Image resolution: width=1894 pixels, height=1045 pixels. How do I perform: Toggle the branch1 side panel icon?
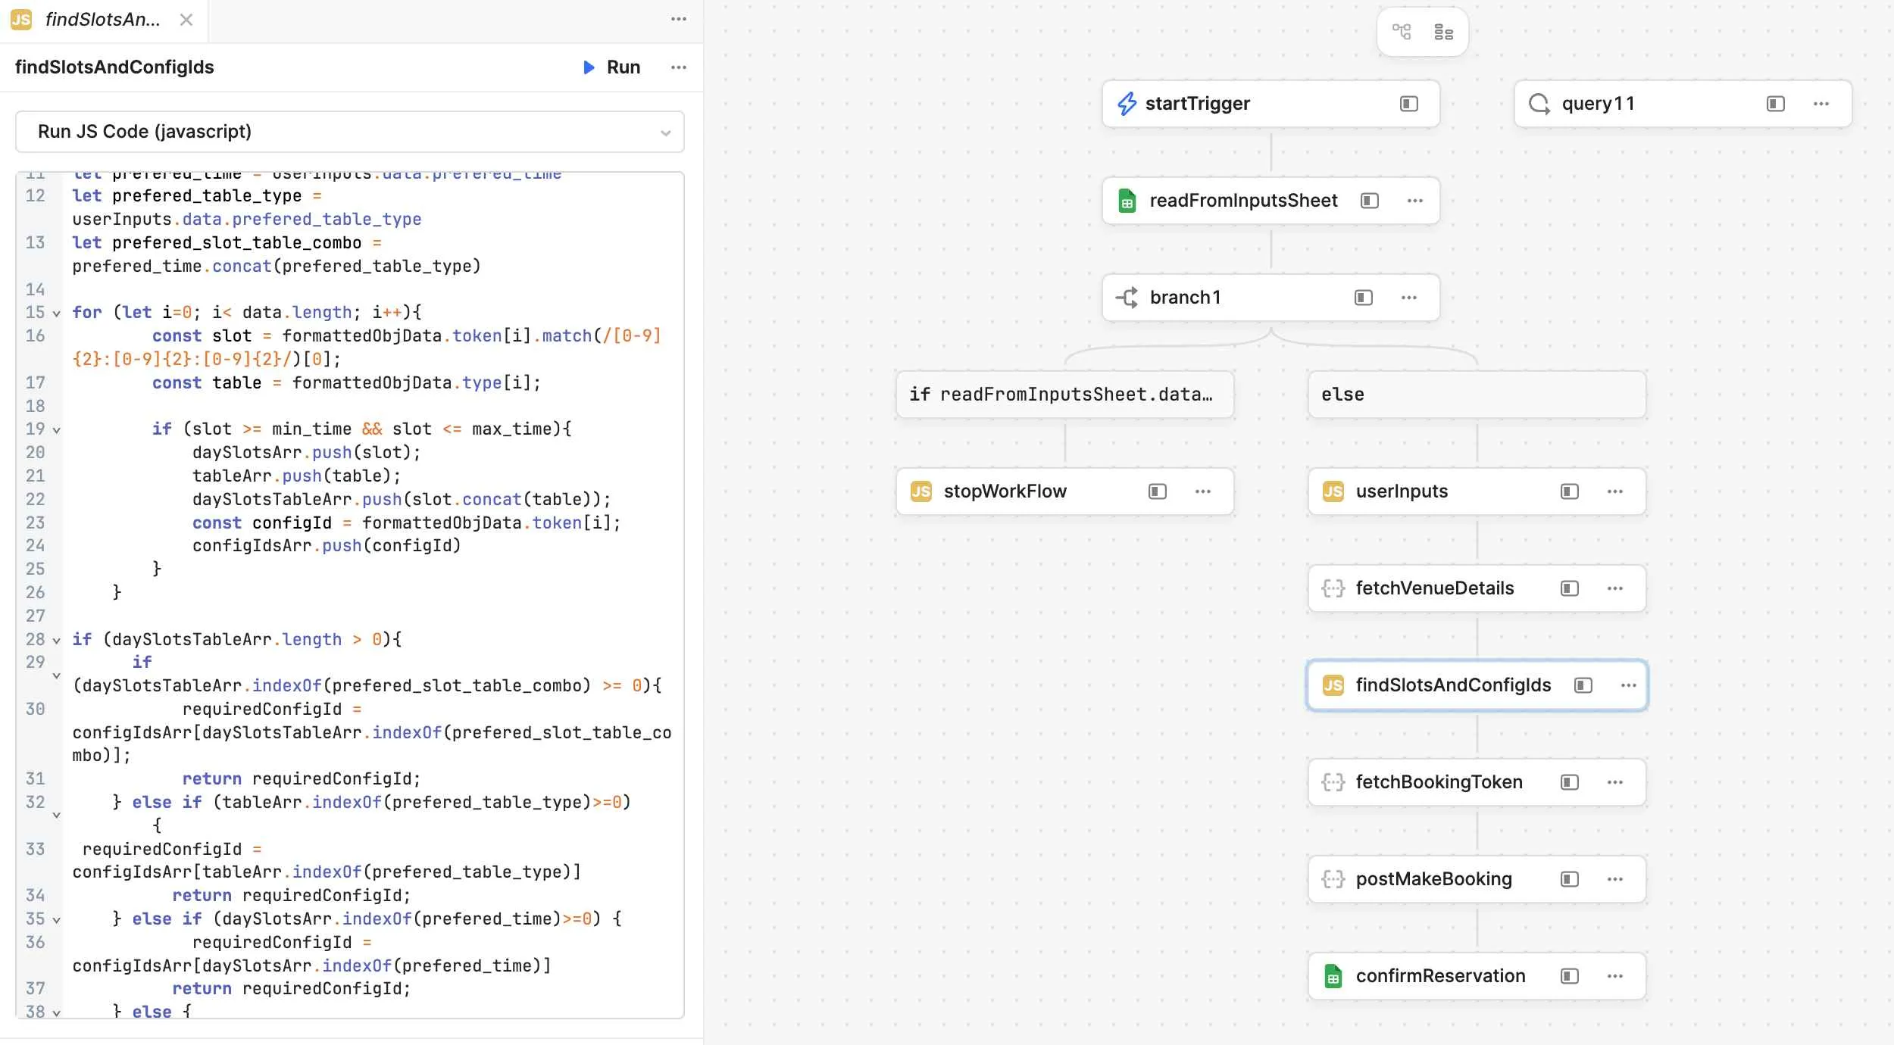click(1364, 298)
